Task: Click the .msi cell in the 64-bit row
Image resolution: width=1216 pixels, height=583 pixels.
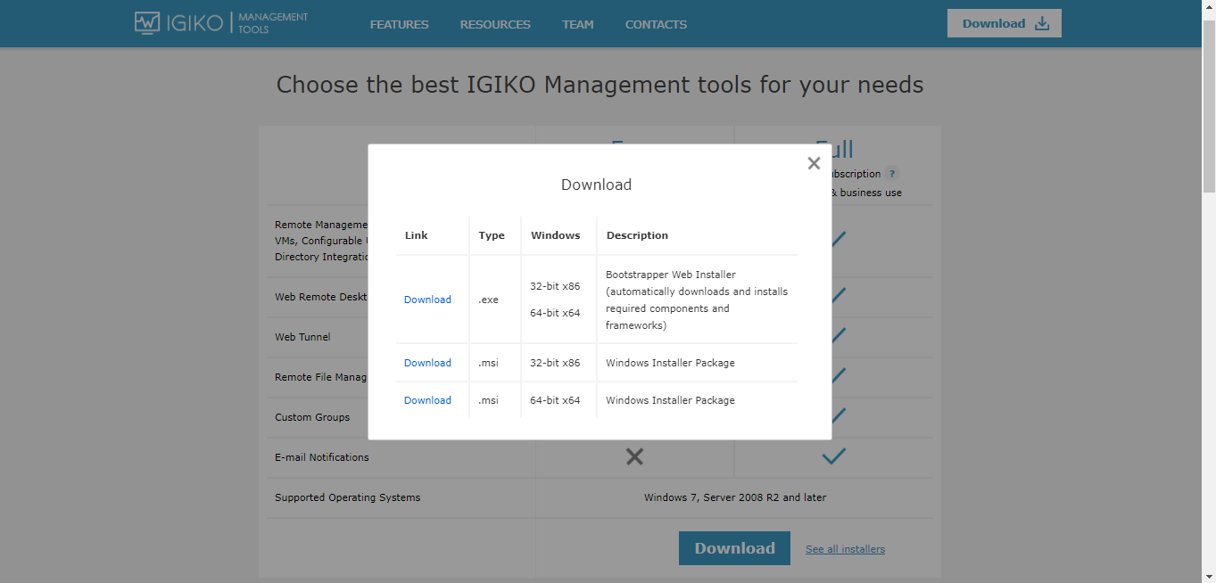Action: pyautogui.click(x=488, y=400)
